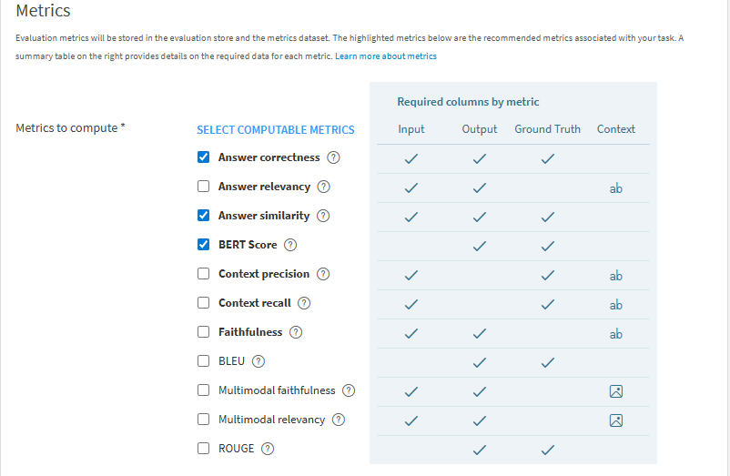Show help tooltip for BERT Score
This screenshot has width=730, height=476.
pos(290,245)
